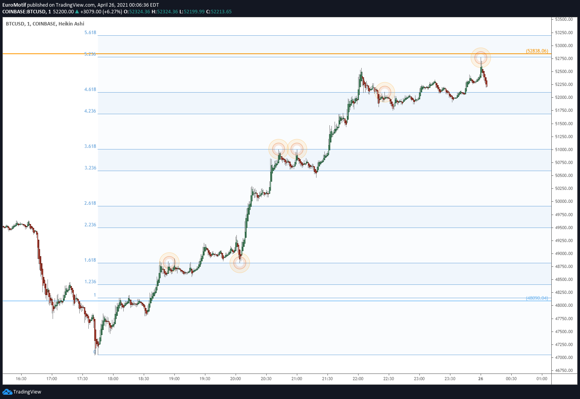Open the EuroMotif author name
This screenshot has width=580, height=399.
pyautogui.click(x=14, y=5)
